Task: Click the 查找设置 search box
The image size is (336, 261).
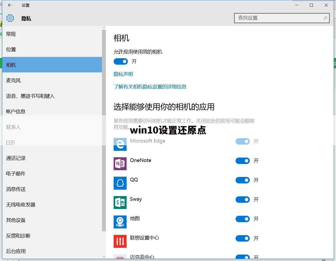Action: pyautogui.click(x=282, y=18)
